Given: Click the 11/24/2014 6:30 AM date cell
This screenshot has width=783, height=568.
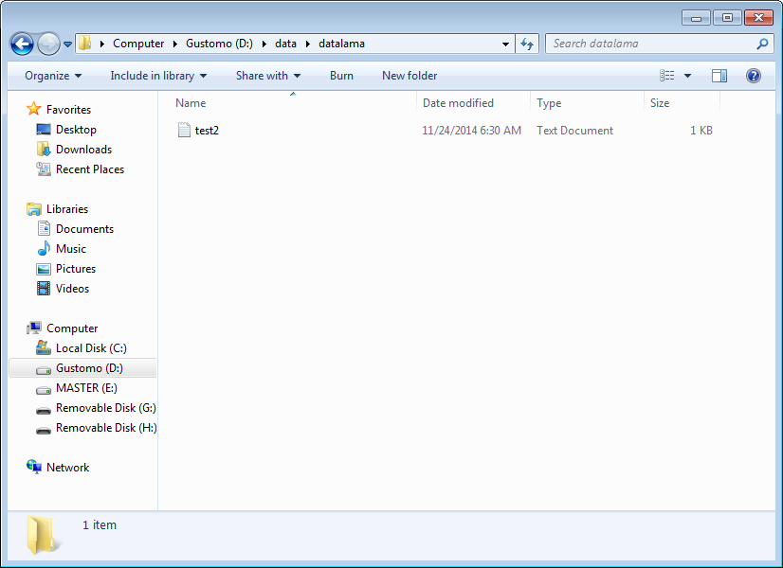Looking at the screenshot, I should [x=471, y=131].
